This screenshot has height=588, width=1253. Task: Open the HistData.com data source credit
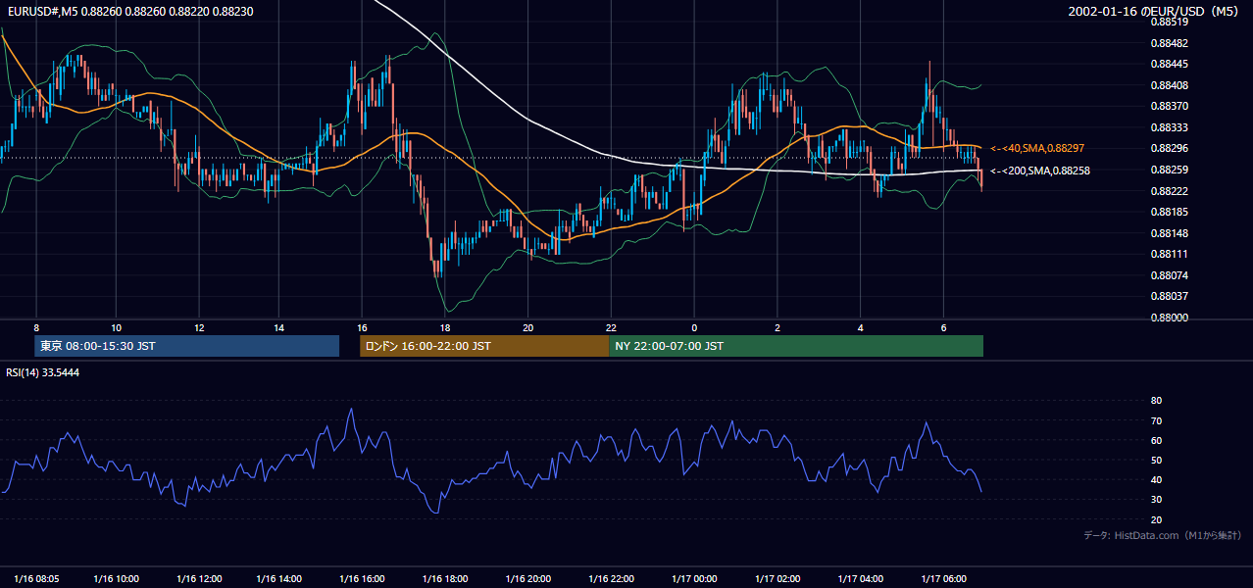click(1163, 535)
